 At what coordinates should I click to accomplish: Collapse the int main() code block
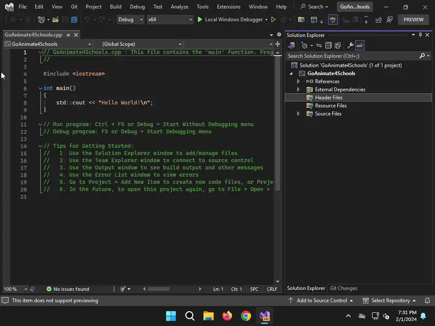pos(40,88)
